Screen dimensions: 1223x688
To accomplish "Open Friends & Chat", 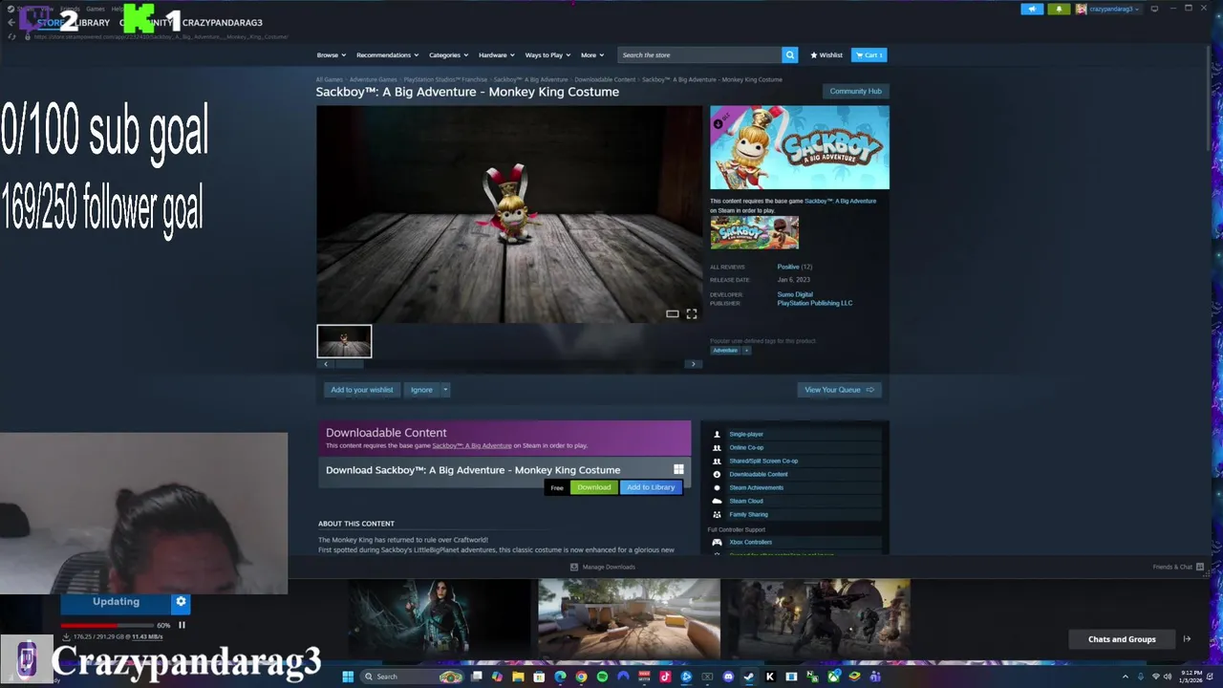I will click(1177, 567).
